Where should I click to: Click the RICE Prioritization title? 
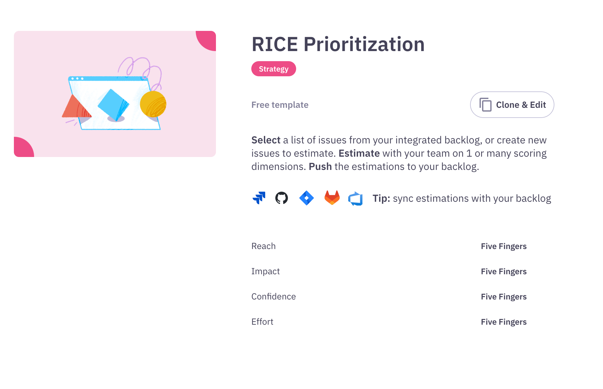click(x=338, y=44)
